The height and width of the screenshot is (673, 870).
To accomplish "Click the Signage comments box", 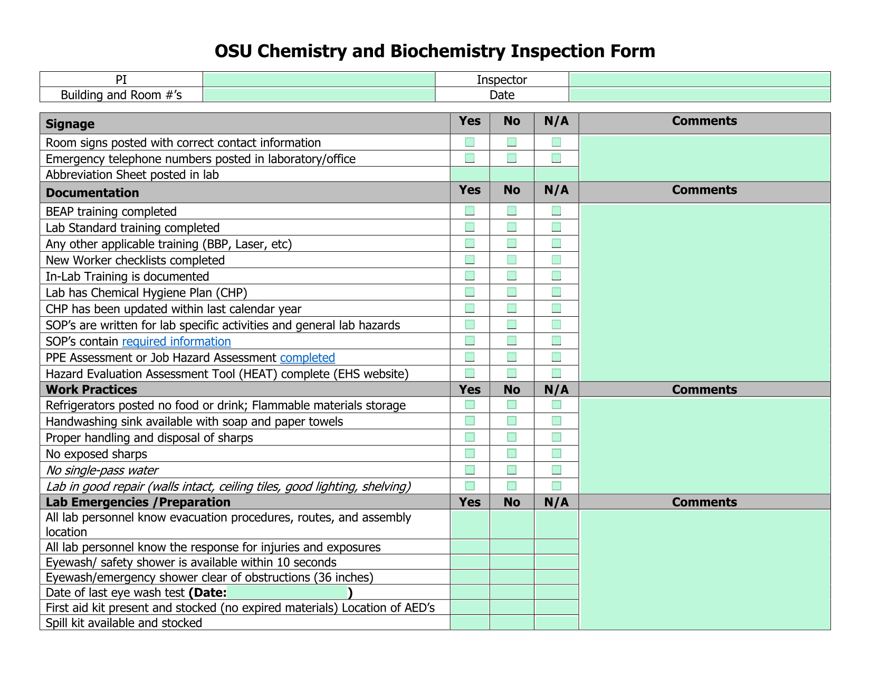I will point(704,158).
